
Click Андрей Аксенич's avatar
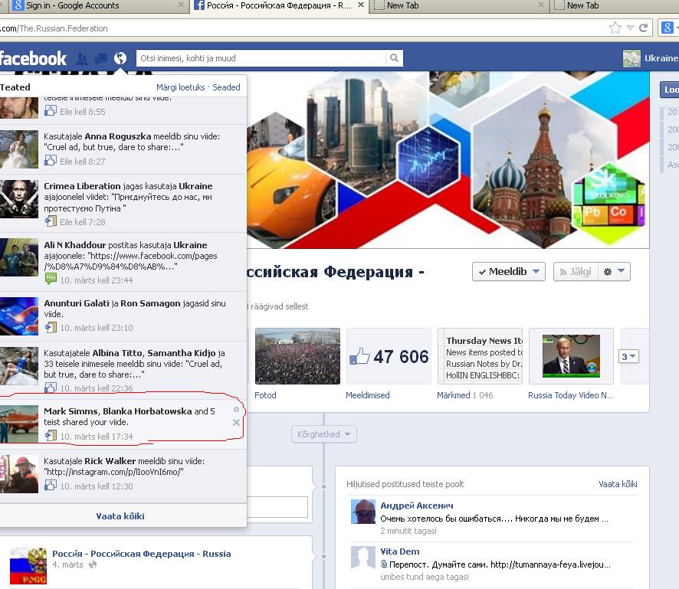[363, 512]
